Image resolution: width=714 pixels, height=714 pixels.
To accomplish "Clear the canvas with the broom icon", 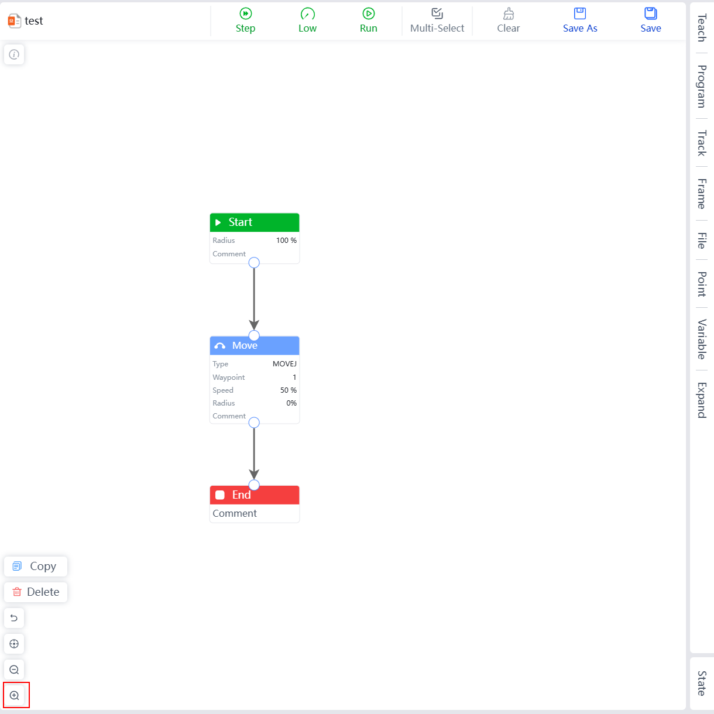I will [508, 13].
